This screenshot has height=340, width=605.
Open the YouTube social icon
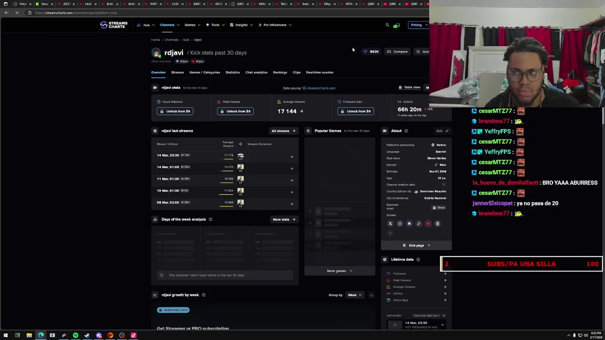pos(428,224)
